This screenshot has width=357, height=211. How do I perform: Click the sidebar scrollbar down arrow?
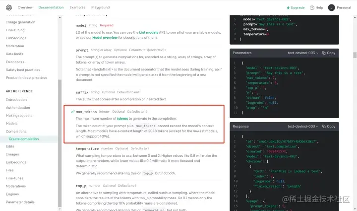click(x=59, y=209)
